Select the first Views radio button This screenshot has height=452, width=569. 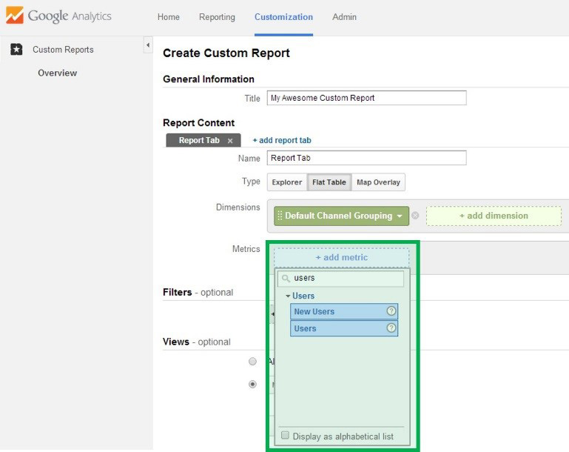(x=253, y=362)
